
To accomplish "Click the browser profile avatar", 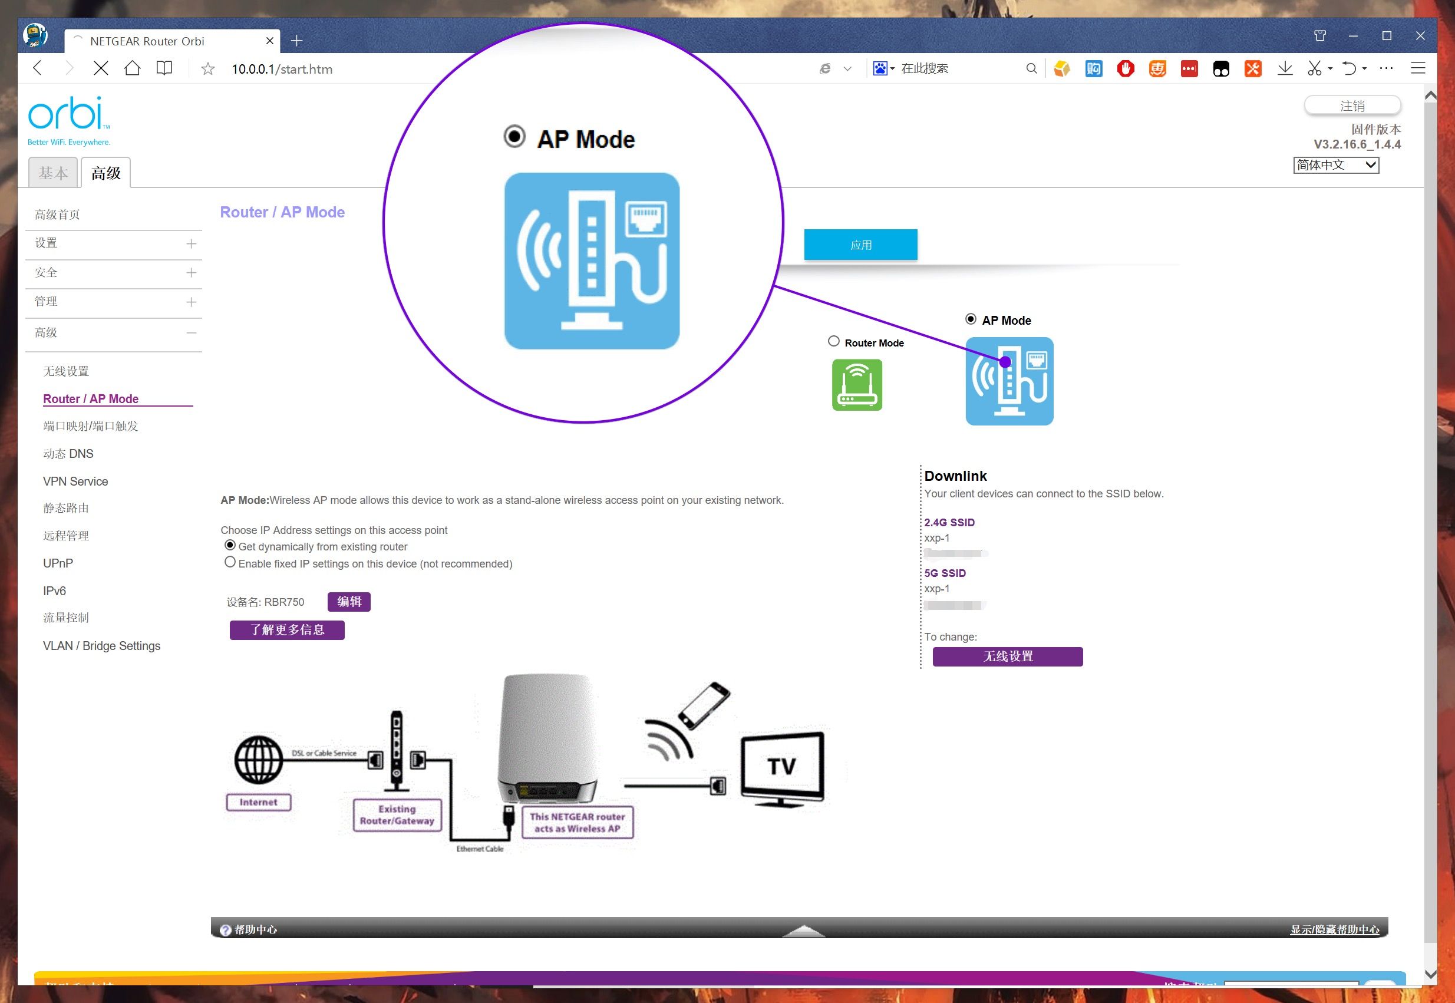I will pyautogui.click(x=35, y=35).
